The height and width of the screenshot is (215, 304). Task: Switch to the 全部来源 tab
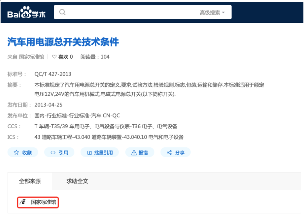point(30,181)
